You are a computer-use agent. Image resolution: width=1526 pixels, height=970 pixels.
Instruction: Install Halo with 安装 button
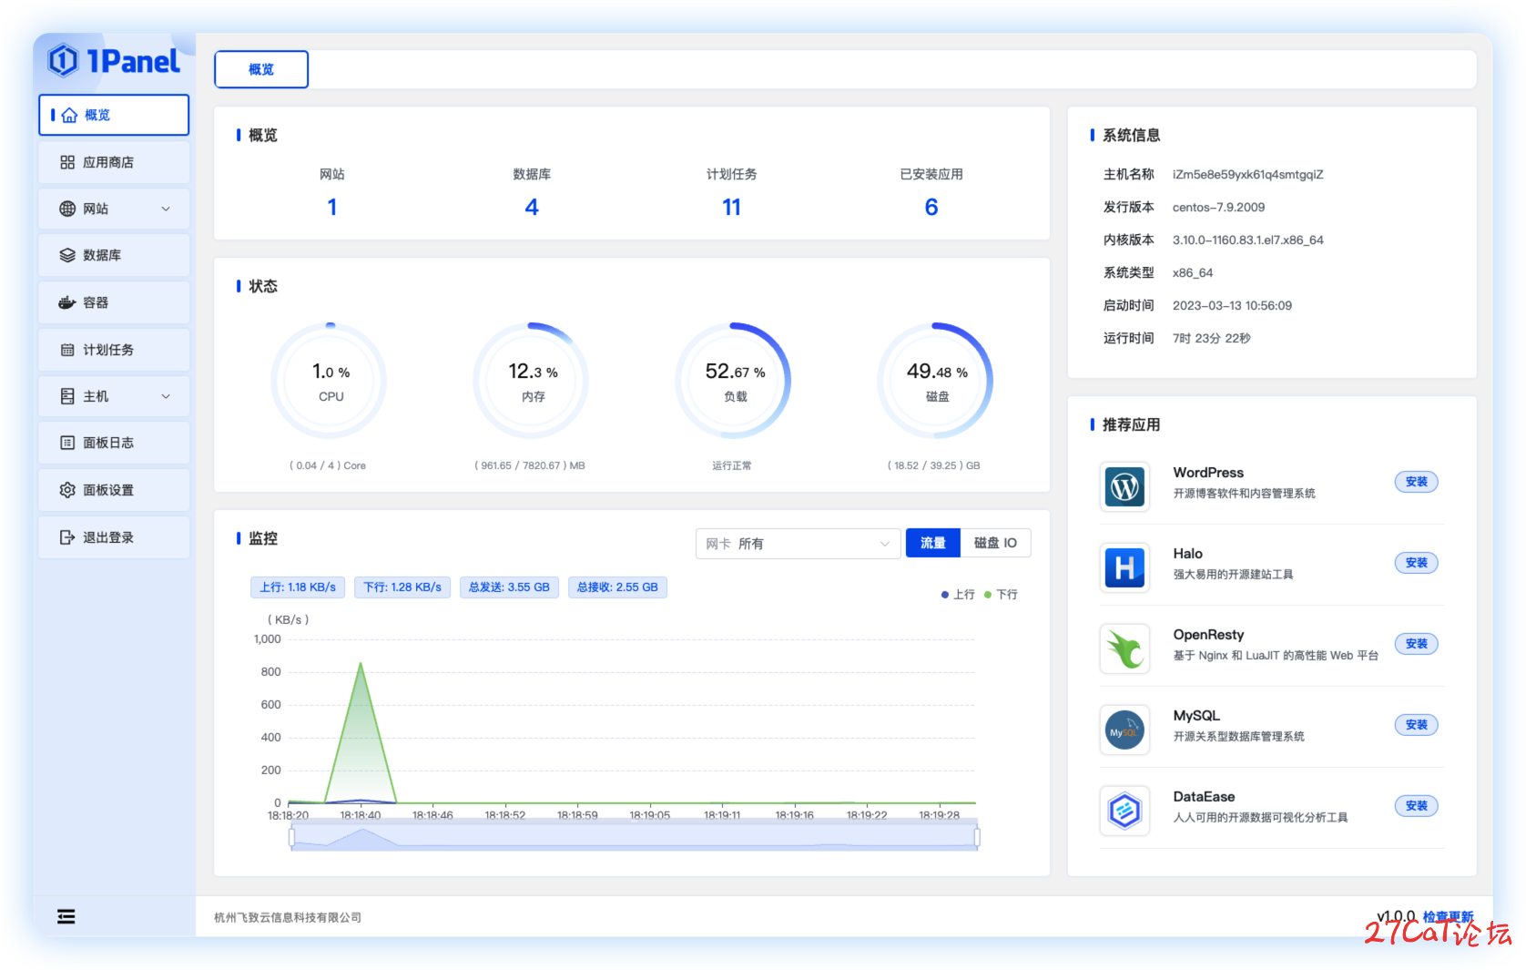[x=1416, y=563]
